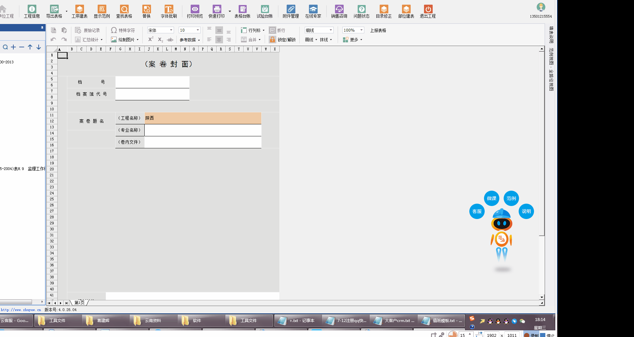Click the 附件管理 attachment manager icon
The image size is (634, 337).
pos(291,11)
